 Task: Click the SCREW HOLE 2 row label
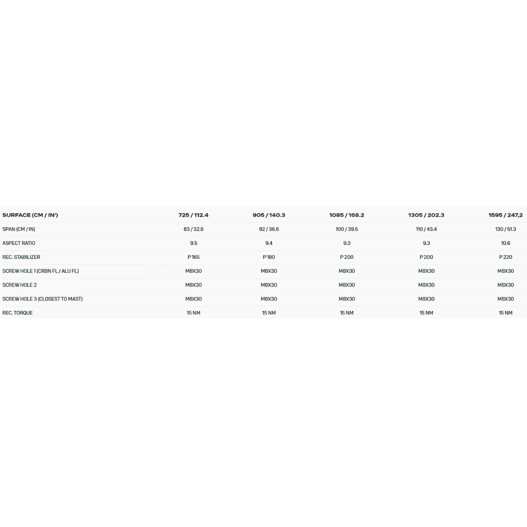pyautogui.click(x=20, y=285)
